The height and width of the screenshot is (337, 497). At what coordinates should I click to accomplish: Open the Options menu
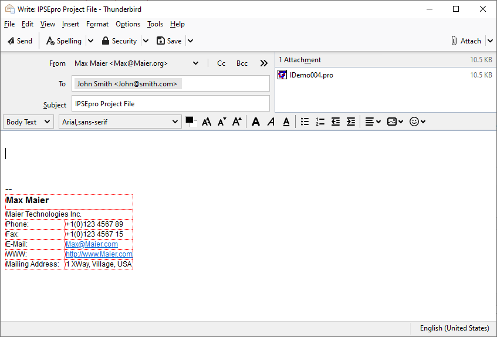128,24
